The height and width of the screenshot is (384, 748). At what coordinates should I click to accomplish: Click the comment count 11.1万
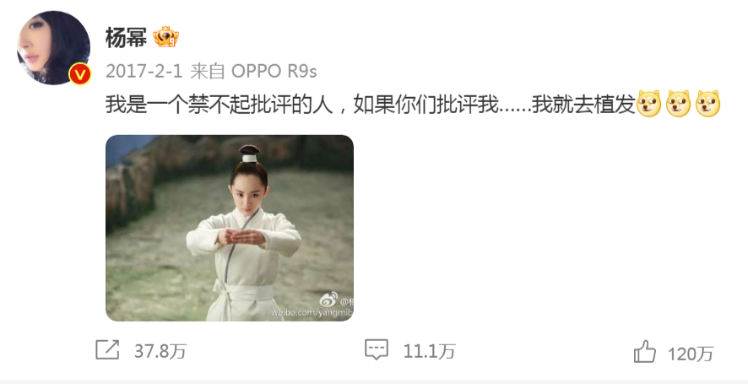pos(430,352)
